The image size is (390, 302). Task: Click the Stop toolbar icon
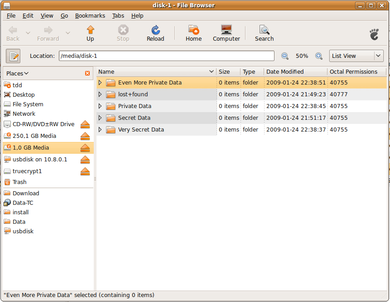point(123,33)
